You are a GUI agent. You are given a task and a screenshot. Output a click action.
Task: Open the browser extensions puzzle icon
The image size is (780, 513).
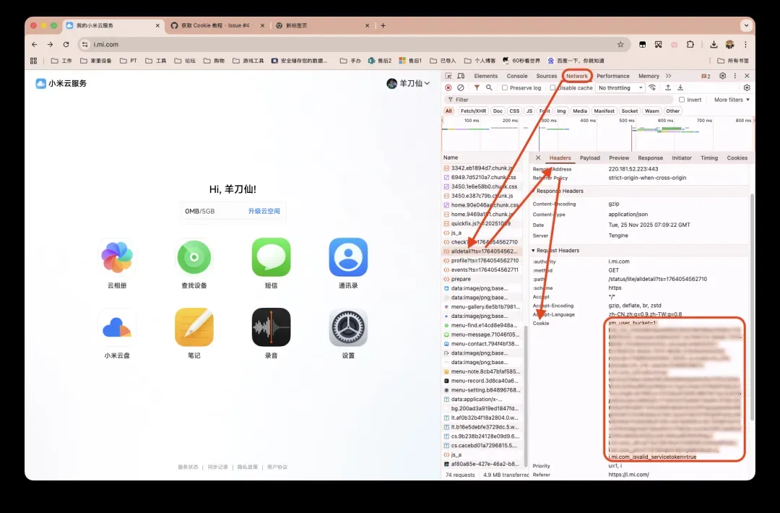tap(690, 44)
